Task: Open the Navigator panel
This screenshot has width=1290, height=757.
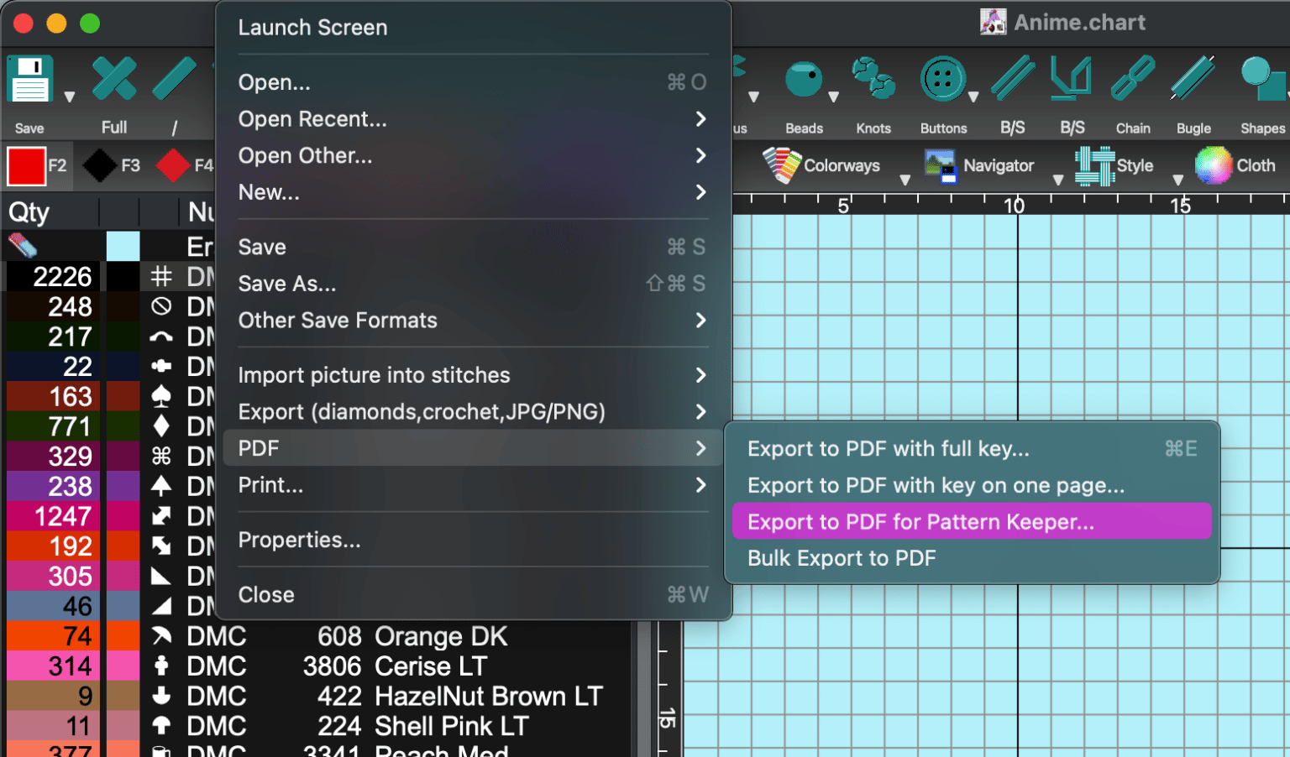Action: point(983,165)
